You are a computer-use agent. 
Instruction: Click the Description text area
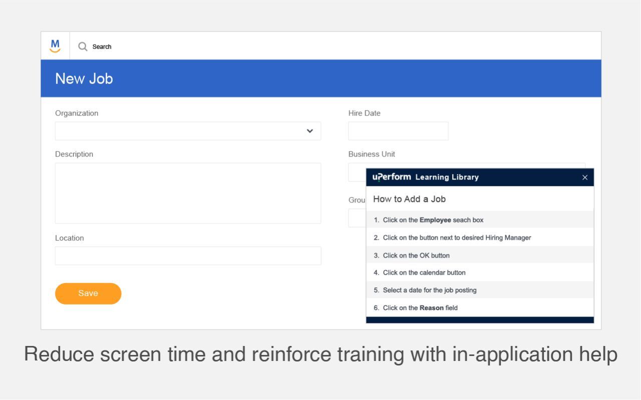click(x=188, y=192)
